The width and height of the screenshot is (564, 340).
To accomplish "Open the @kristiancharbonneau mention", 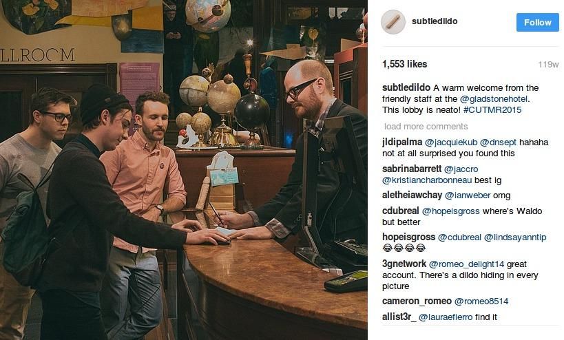I will click(427, 180).
